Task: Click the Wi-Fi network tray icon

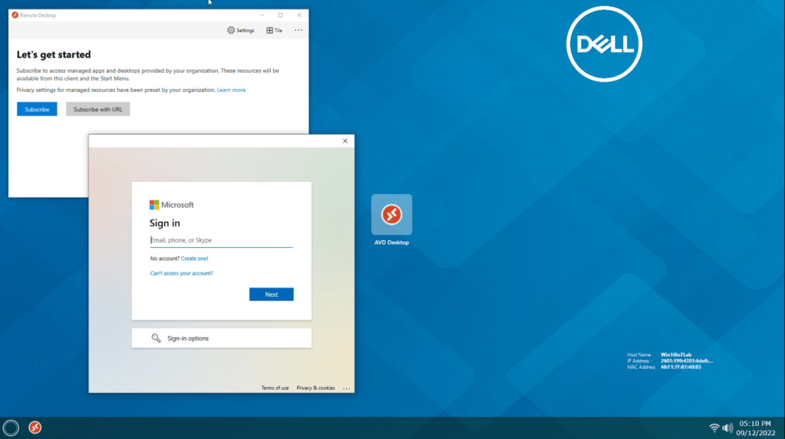Action: pyautogui.click(x=714, y=427)
